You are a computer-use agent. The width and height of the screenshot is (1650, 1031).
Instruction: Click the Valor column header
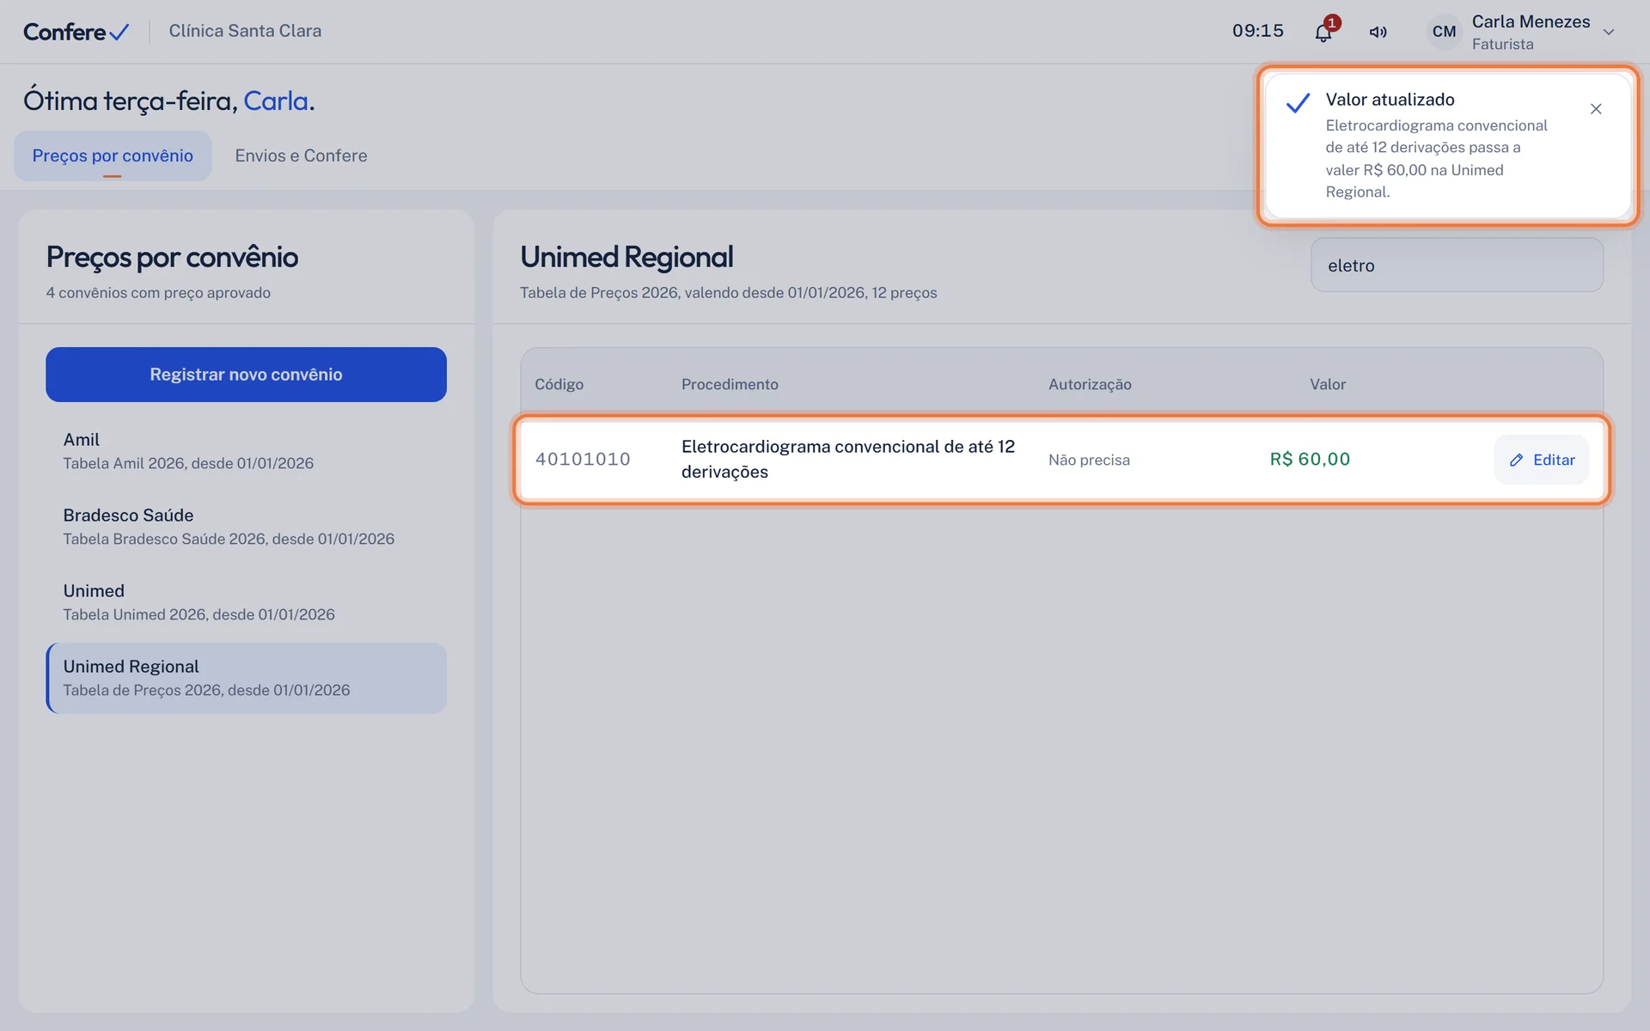(1328, 384)
